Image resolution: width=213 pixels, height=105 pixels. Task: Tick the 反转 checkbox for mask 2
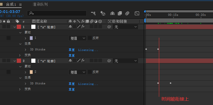[x=90, y=72]
